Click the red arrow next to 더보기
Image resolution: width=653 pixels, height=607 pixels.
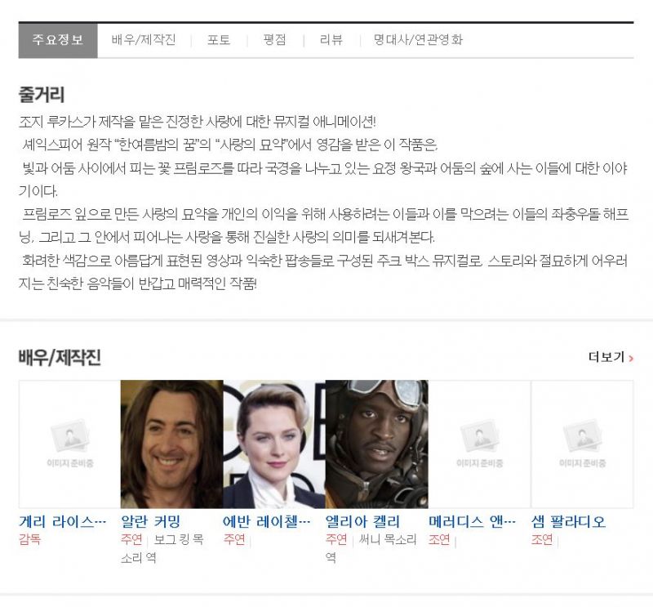[x=631, y=358]
